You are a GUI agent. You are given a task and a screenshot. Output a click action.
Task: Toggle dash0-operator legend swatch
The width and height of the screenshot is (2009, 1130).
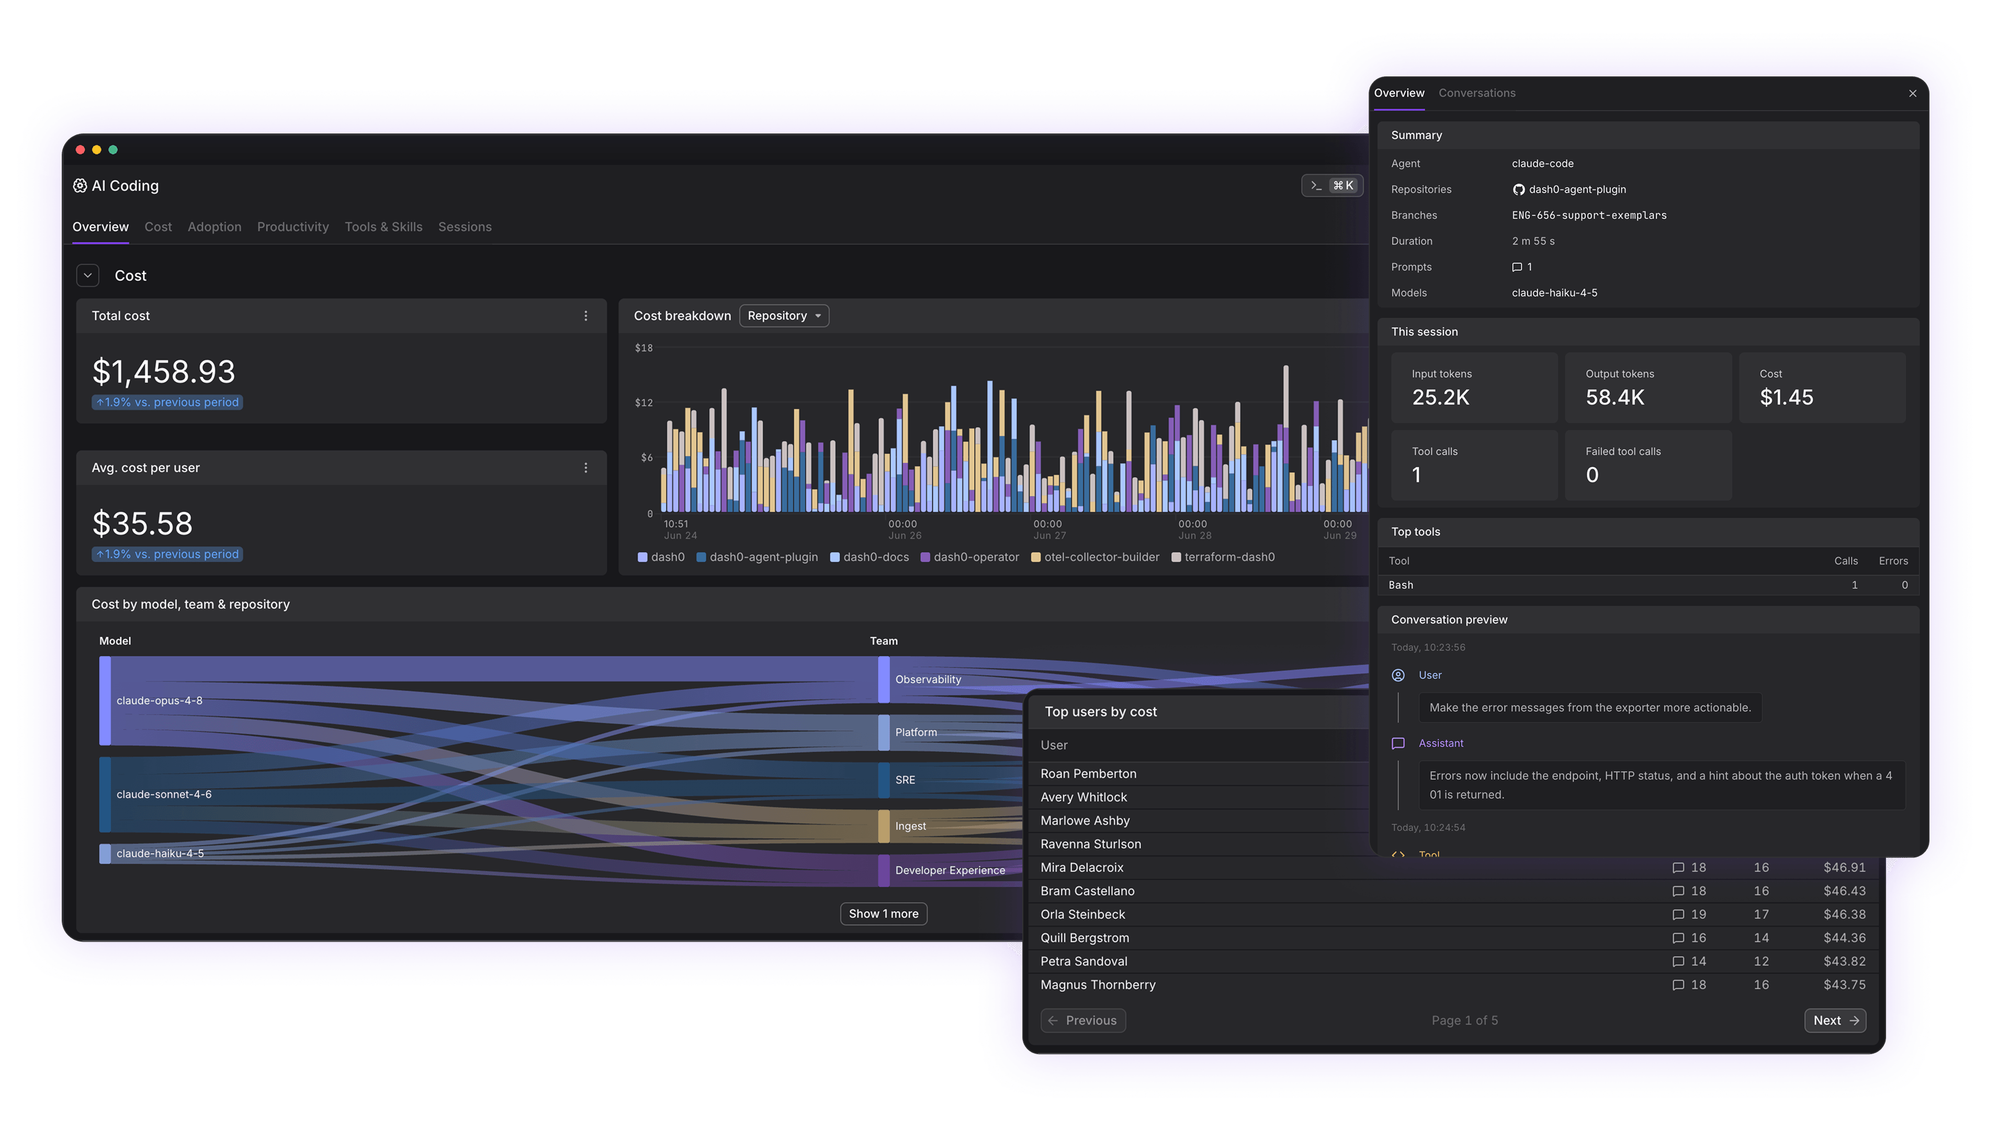tap(925, 558)
